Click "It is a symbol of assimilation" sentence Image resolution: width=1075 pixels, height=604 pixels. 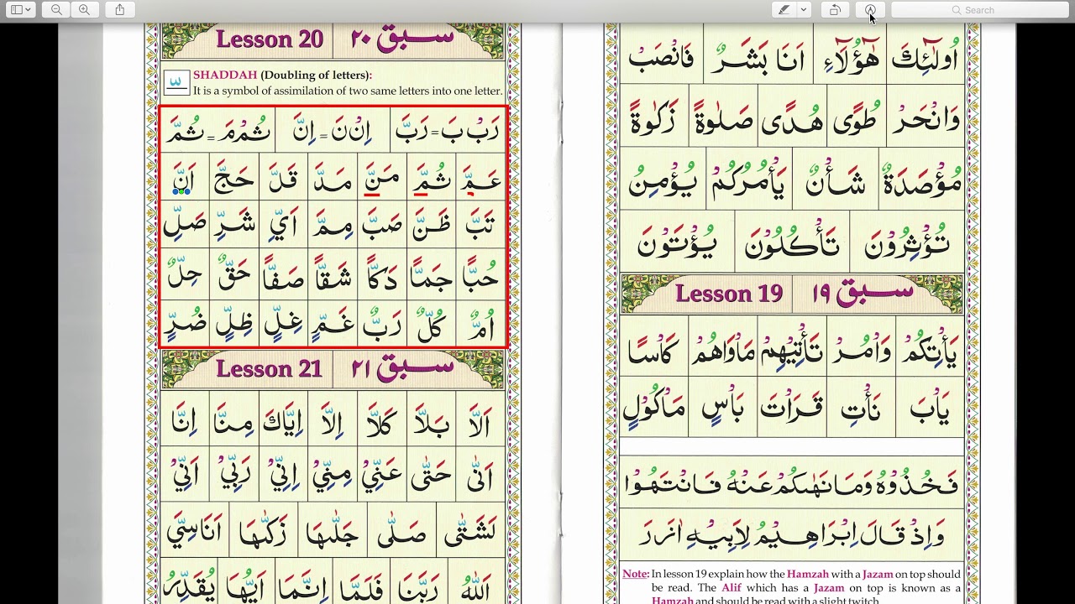[x=348, y=91]
